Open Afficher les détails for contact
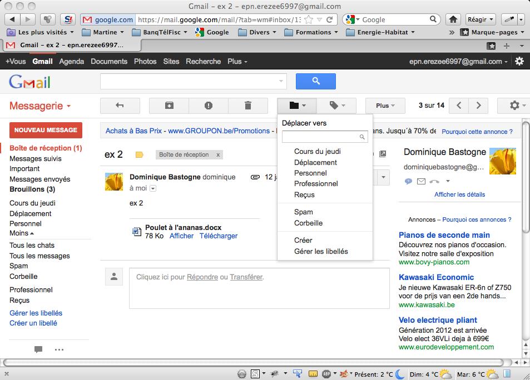 460,194
